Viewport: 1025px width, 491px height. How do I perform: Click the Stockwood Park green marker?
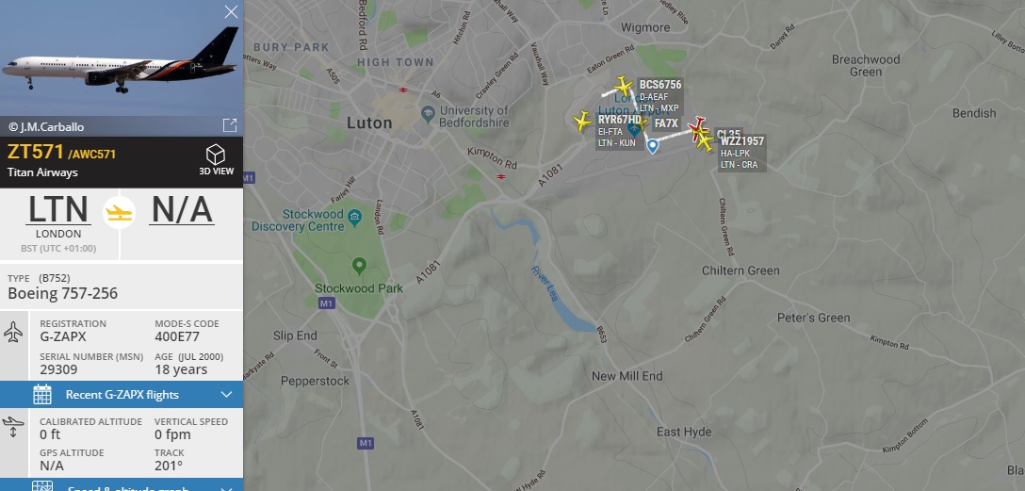[x=359, y=266]
